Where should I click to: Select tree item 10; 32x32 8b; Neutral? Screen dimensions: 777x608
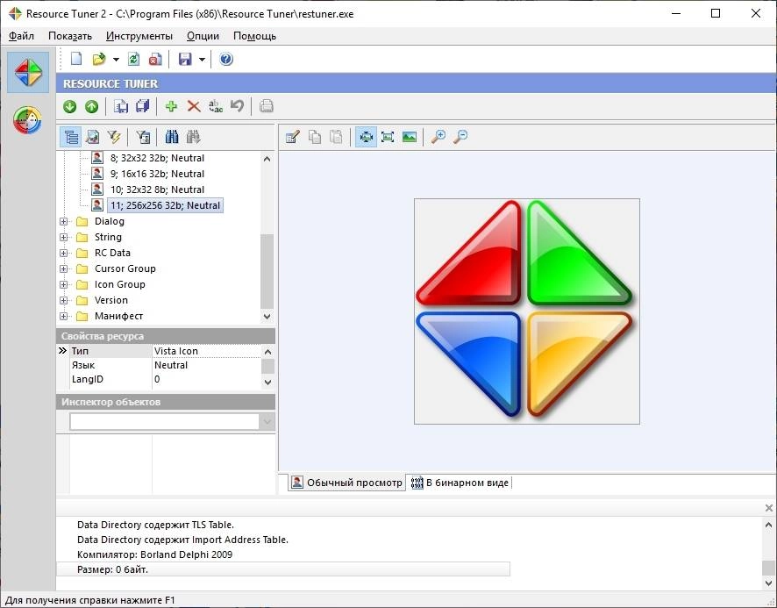pyautogui.click(x=157, y=190)
